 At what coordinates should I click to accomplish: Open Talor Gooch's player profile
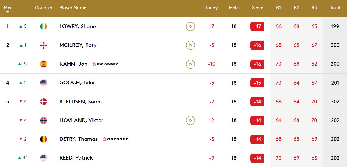point(77,83)
